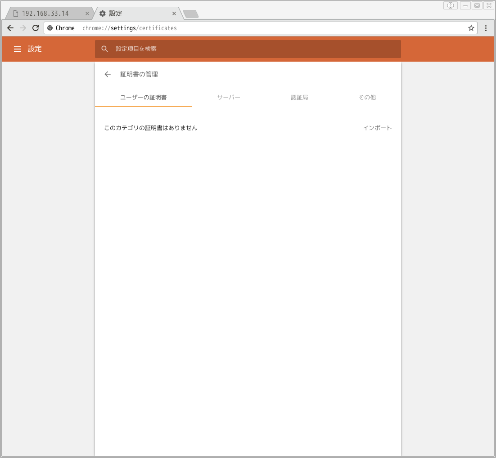Click the magnifier icon in settings search
The height and width of the screenshot is (458, 496).
point(105,49)
